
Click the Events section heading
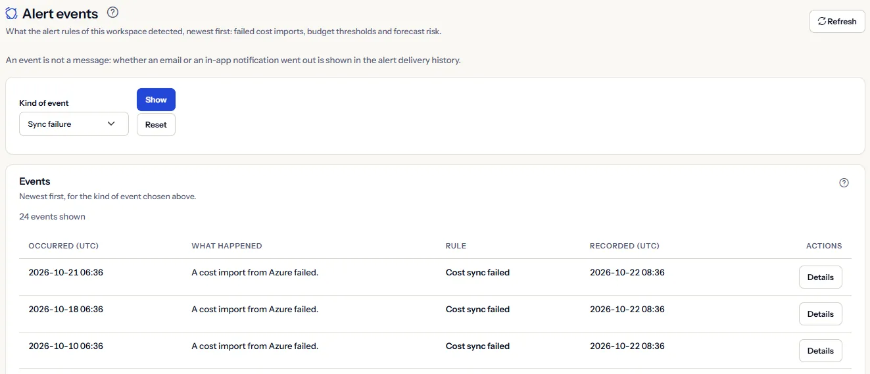pos(35,181)
